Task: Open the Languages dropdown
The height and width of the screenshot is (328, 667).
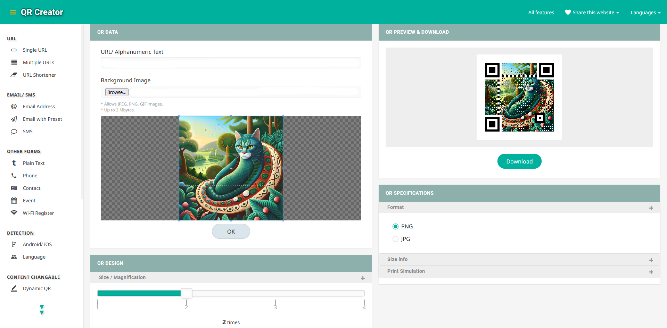Action: click(646, 12)
